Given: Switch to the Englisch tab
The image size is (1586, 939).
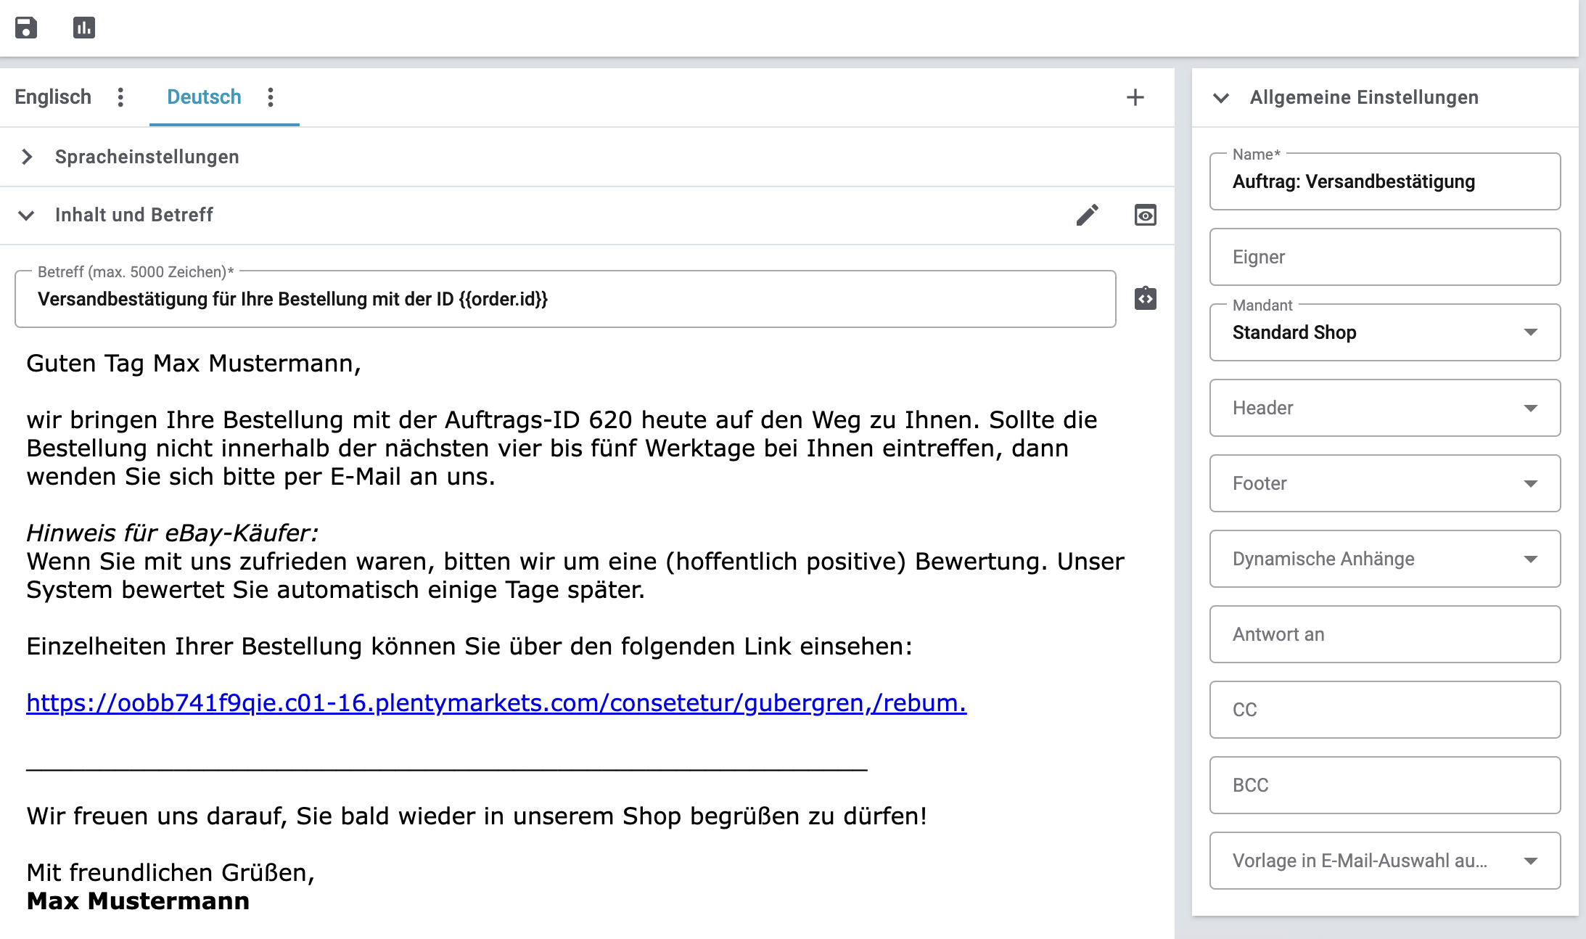Looking at the screenshot, I should [53, 97].
